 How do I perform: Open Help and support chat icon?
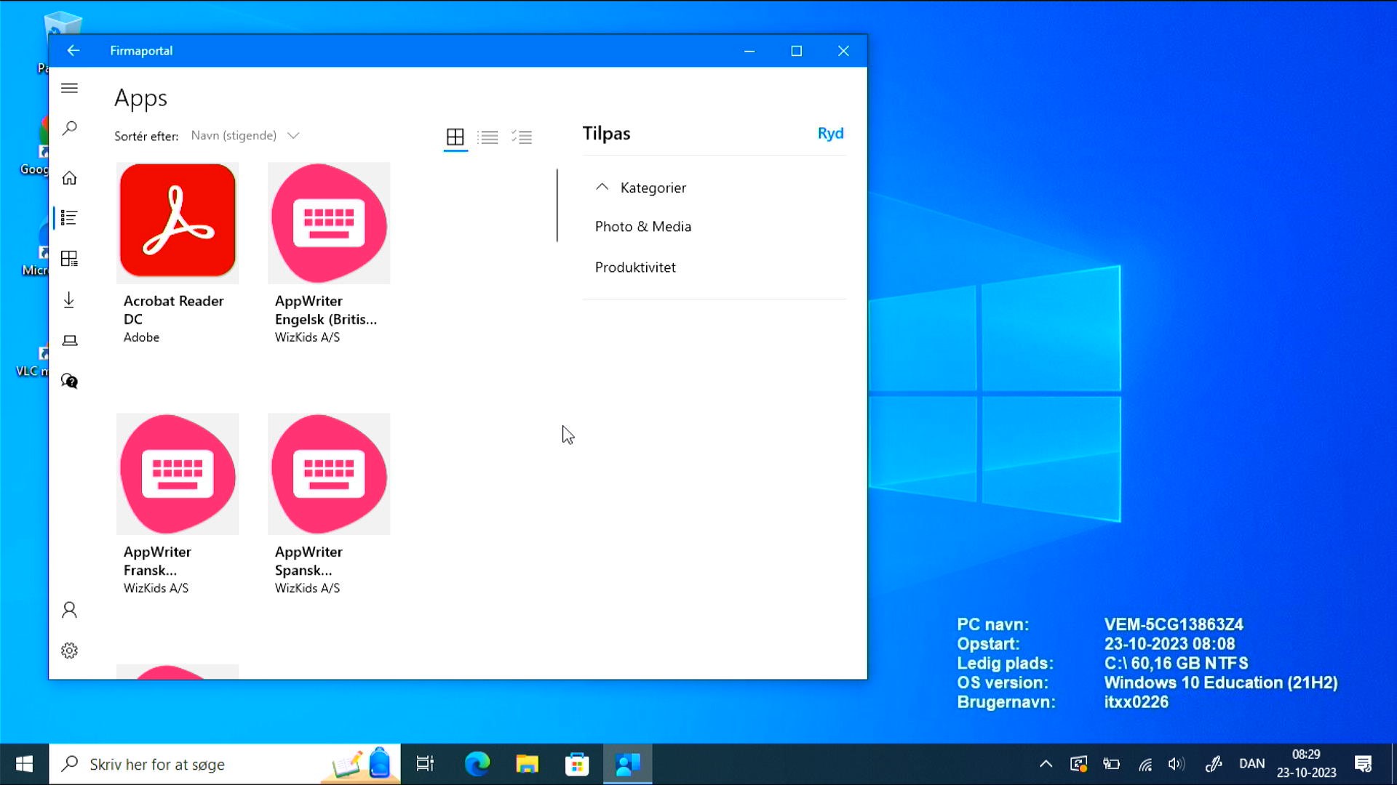(69, 381)
